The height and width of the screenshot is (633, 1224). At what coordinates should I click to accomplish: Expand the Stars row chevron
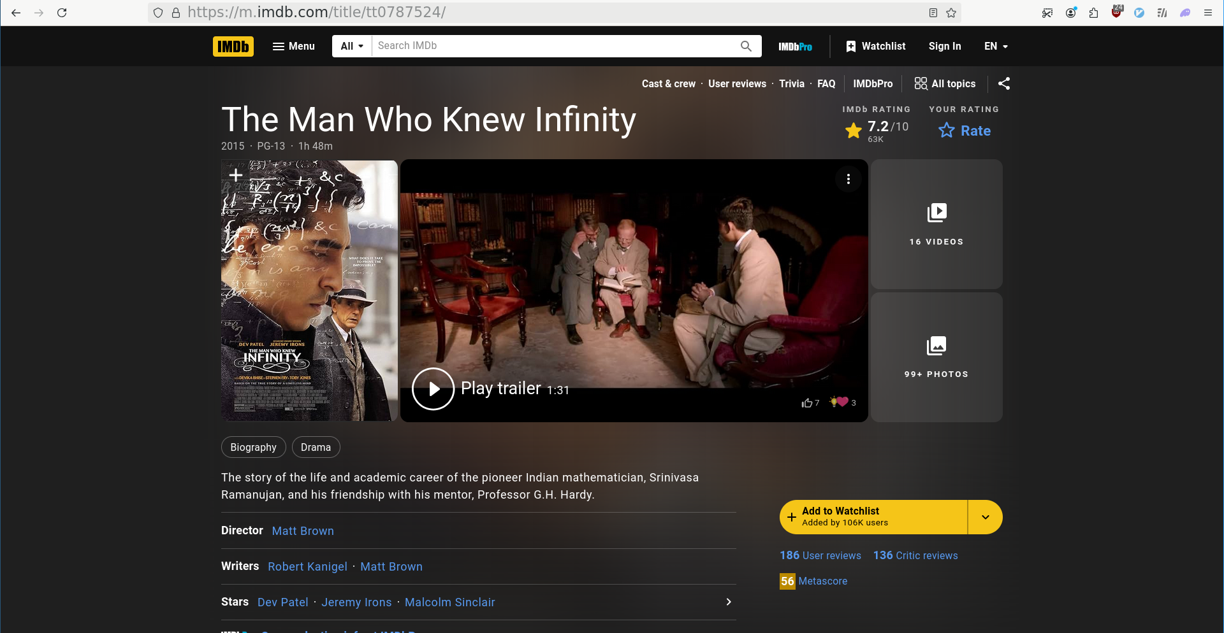pos(729,602)
